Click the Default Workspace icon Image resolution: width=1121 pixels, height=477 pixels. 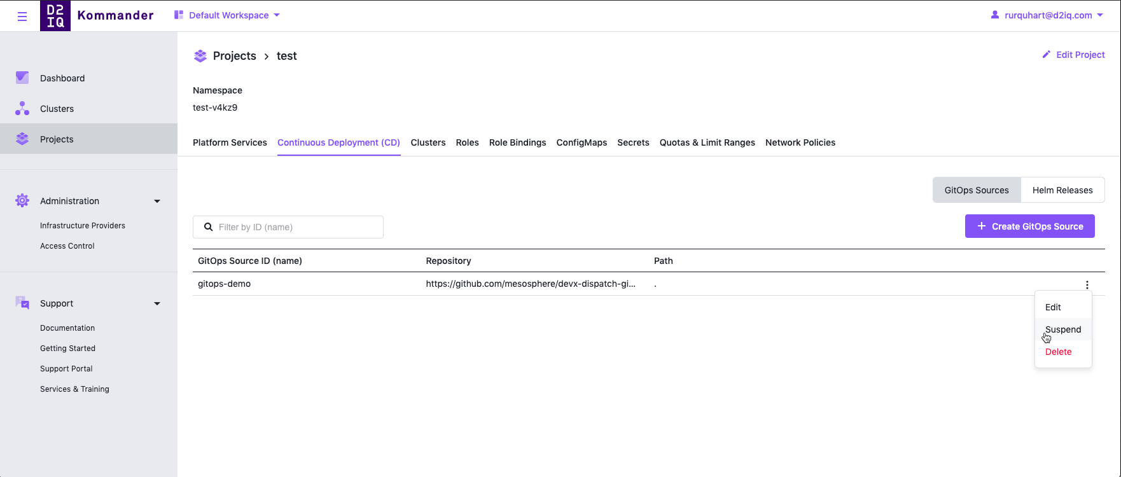point(179,15)
